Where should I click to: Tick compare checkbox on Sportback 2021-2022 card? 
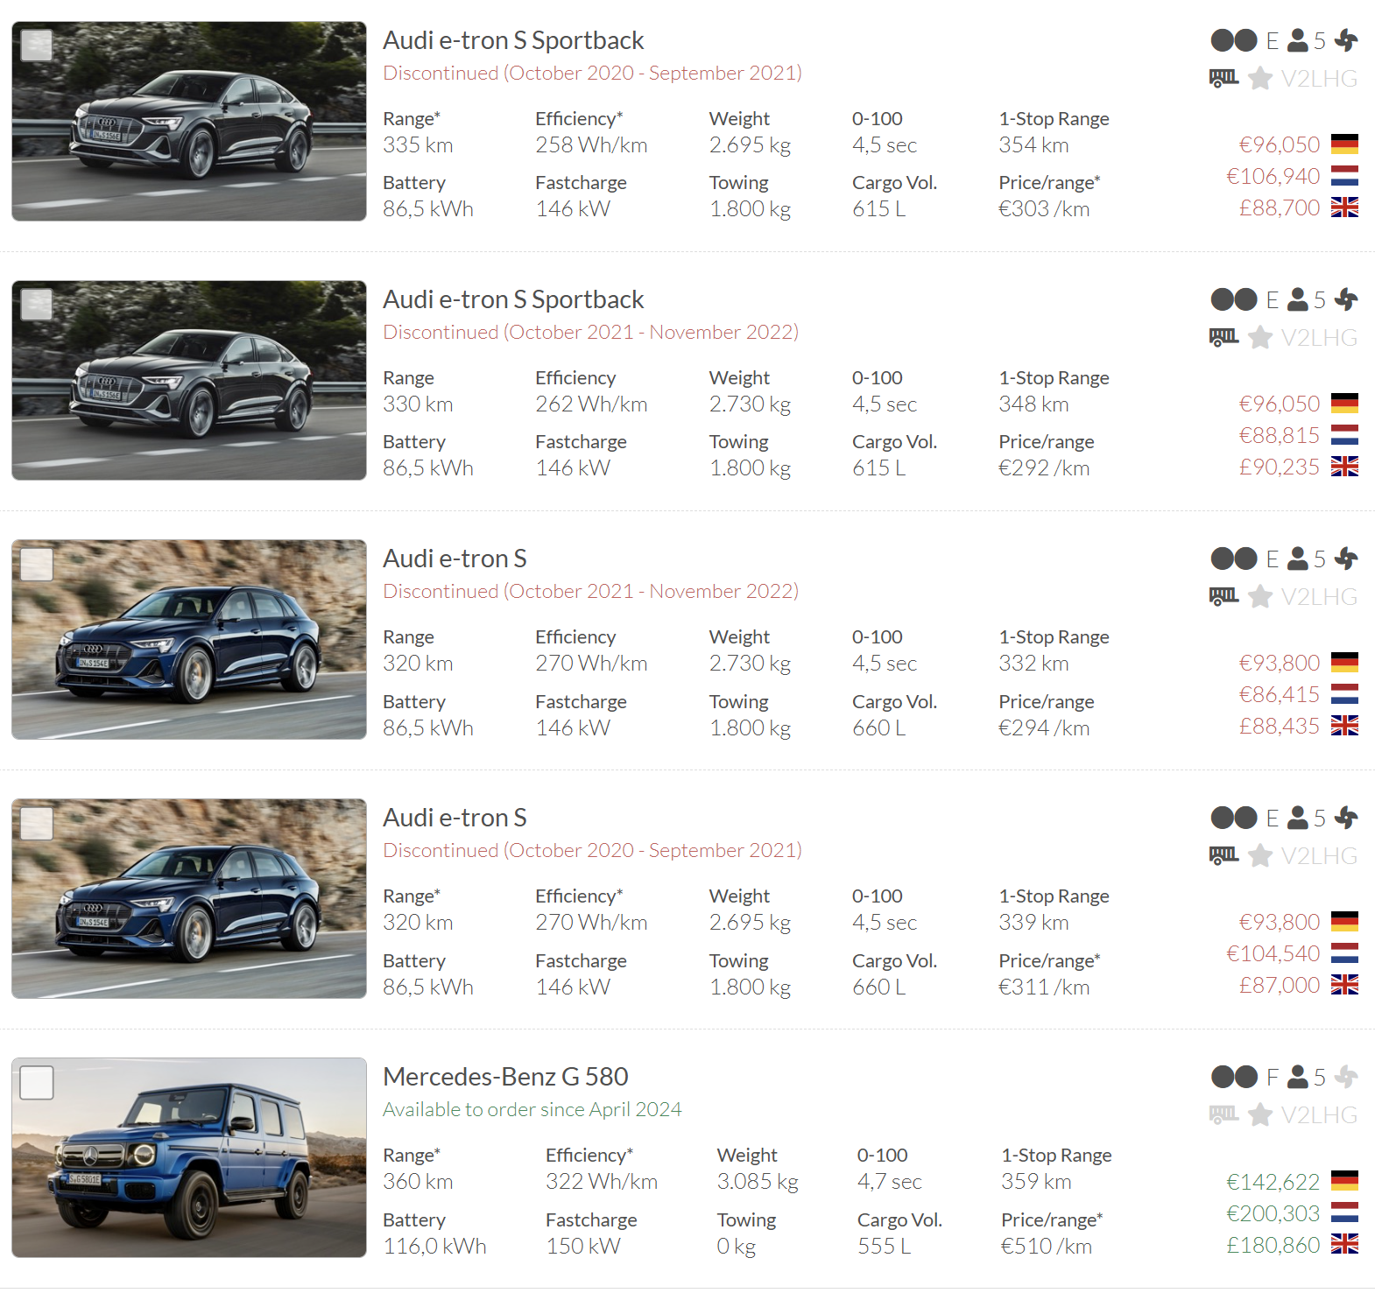[x=37, y=305]
